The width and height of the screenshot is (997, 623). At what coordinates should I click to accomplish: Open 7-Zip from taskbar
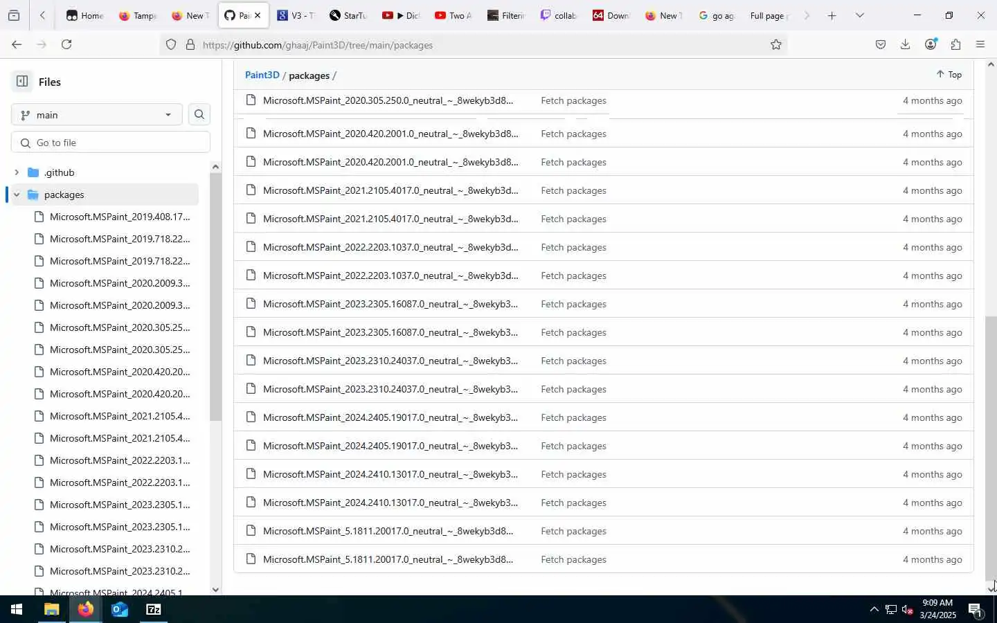click(x=154, y=609)
